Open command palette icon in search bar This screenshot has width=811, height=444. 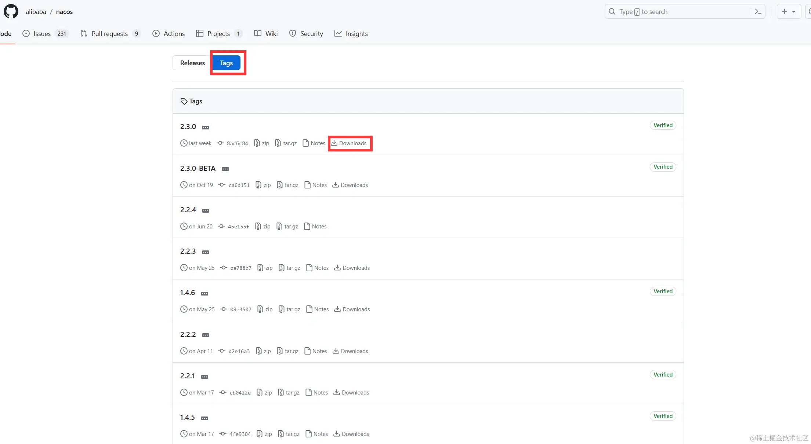pyautogui.click(x=758, y=12)
